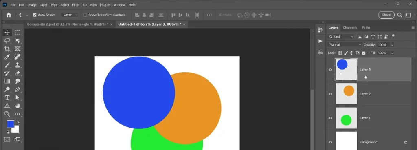The width and height of the screenshot is (417, 150).
Task: Select the Eraser tool
Action: pos(18,73)
